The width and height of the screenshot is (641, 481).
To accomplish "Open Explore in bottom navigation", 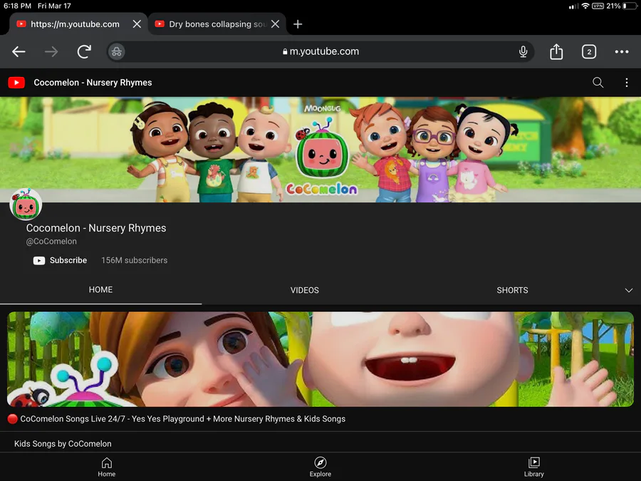I will [320, 467].
